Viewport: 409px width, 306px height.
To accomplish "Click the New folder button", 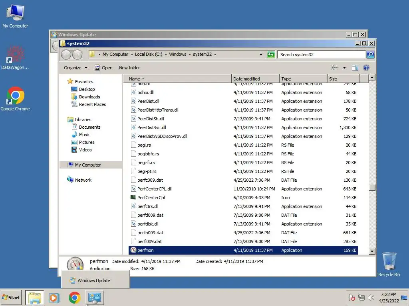I will (129, 68).
